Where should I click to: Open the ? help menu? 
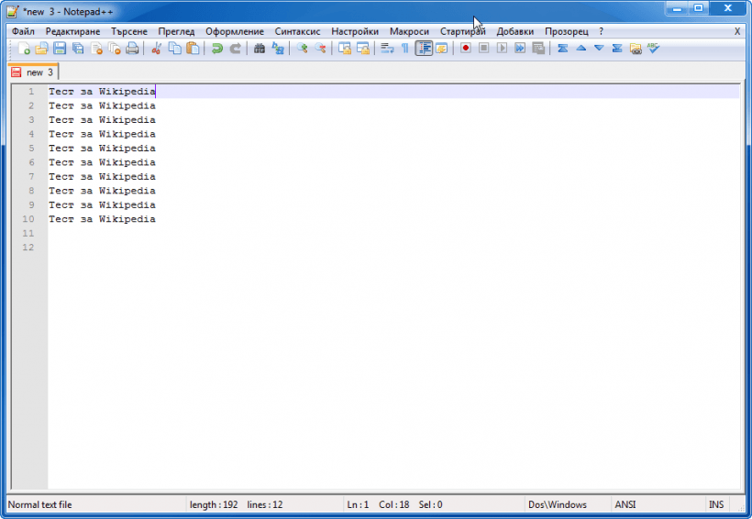(601, 31)
